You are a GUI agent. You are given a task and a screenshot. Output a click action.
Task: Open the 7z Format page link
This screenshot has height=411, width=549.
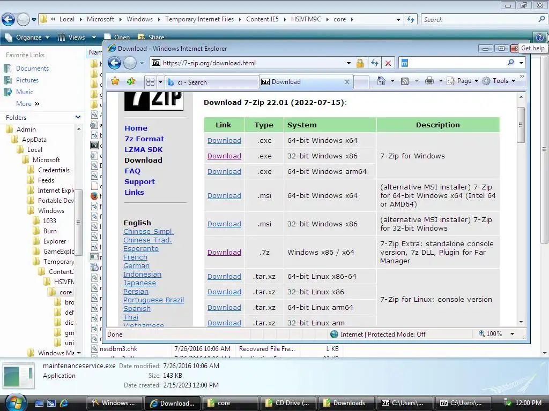pyautogui.click(x=144, y=139)
